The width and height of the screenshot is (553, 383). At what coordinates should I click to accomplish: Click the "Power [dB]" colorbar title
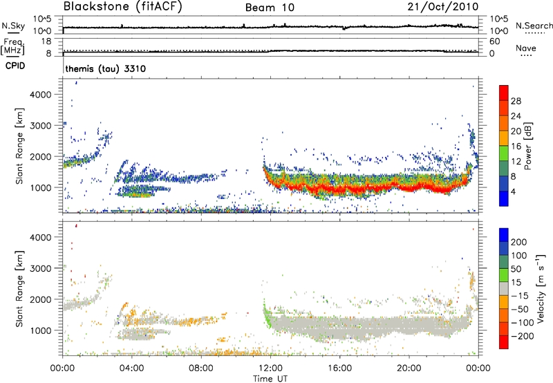pyautogui.click(x=528, y=146)
